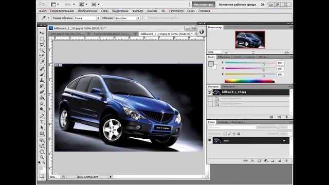
Task: Select the 3D Orbit camera tool
Action: (x=42, y=146)
